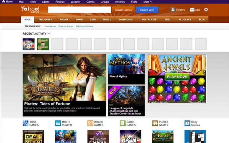Open Games in the top bar
Image resolution: width=229 pixels, height=143 pixels.
91,2
